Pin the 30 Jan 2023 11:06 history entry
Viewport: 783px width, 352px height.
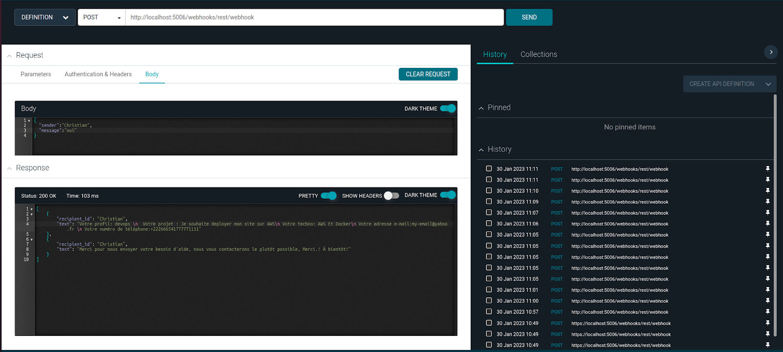(767, 224)
